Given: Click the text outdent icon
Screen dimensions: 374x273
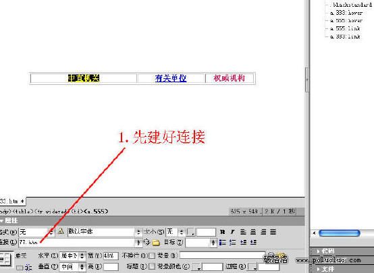Looking at the screenshot, I should 243,243.
